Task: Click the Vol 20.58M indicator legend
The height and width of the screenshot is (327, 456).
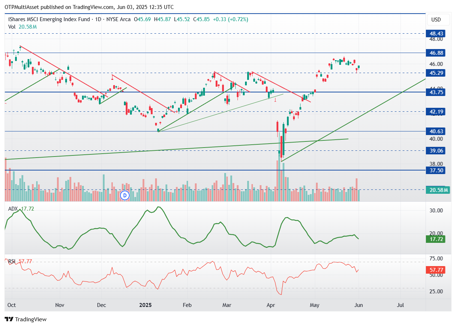Action: 22,27
